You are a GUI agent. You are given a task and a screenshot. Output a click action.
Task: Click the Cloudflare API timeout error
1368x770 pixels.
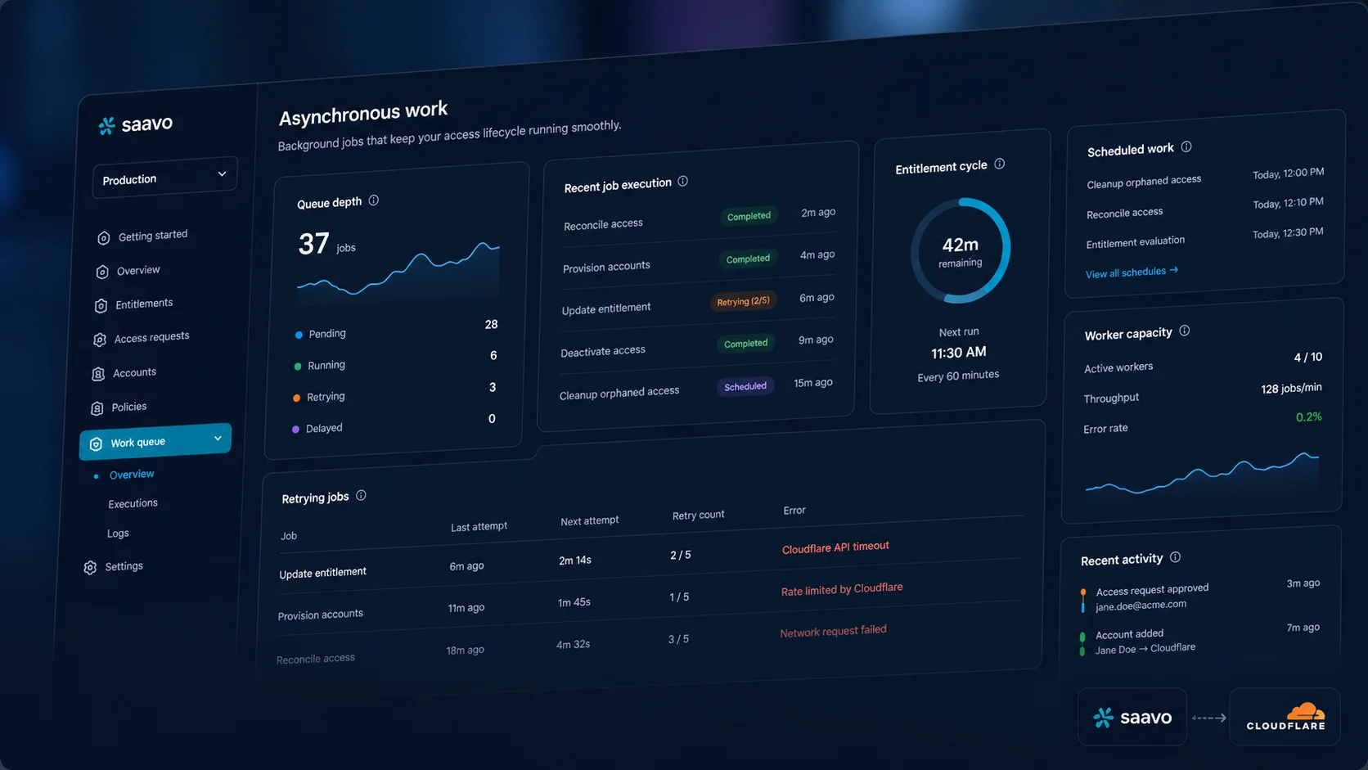click(835, 547)
